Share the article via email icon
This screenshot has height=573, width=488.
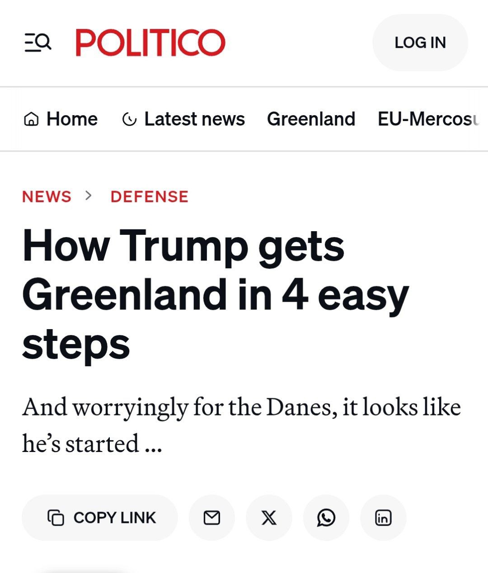point(211,517)
